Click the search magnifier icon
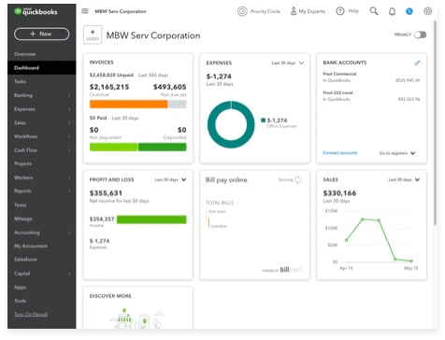 tap(374, 11)
